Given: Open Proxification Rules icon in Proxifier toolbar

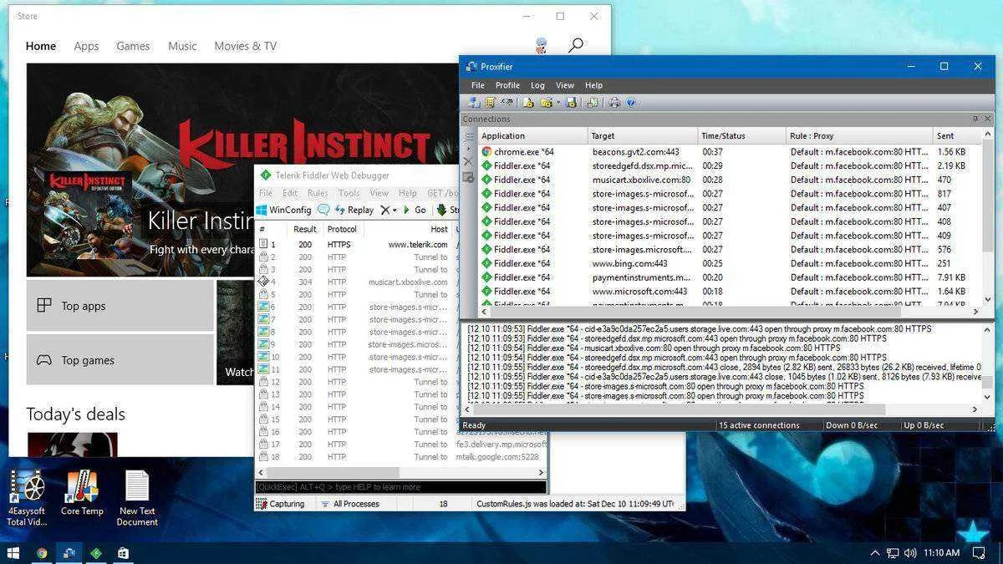Looking at the screenshot, I should coord(491,103).
